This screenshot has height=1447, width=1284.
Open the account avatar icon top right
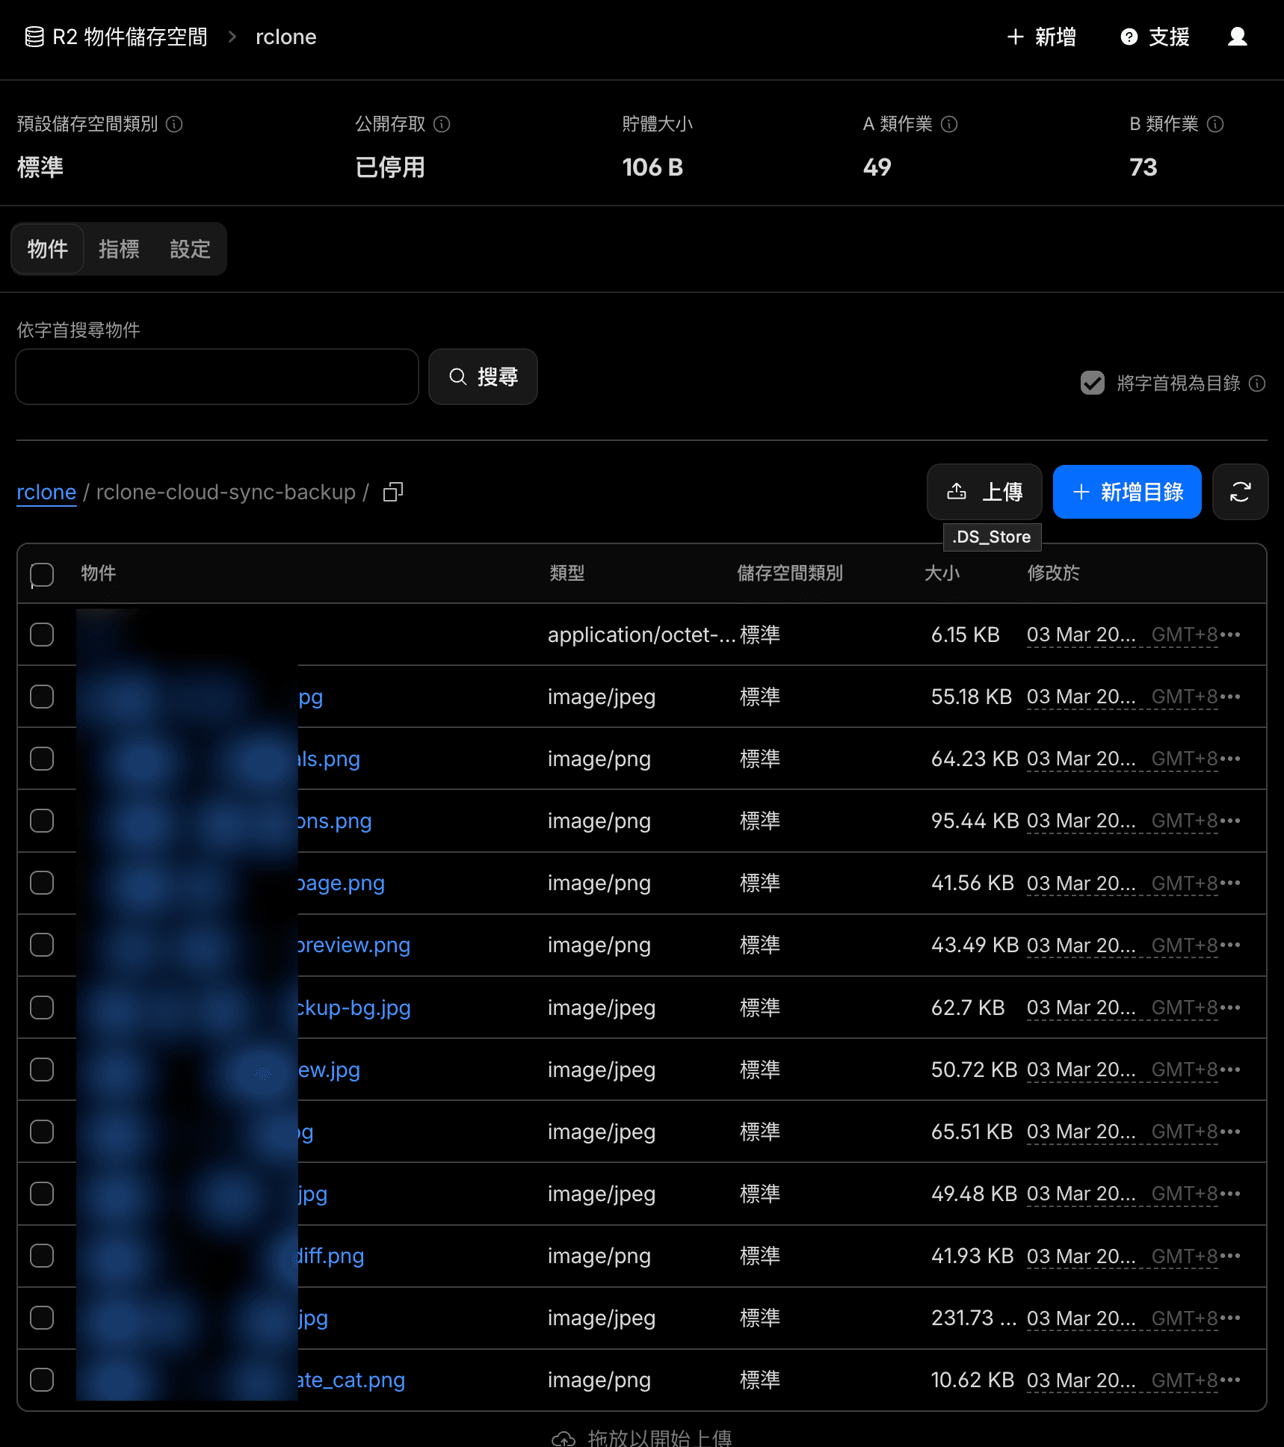1238,37
